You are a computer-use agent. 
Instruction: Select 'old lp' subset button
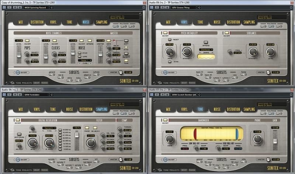pyautogui.click(x=69, y=80)
